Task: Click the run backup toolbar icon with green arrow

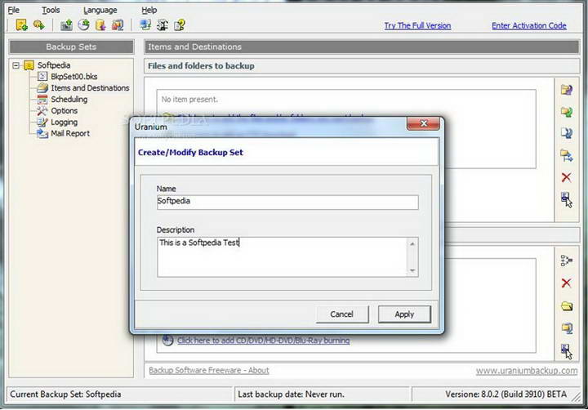Action: [38, 25]
